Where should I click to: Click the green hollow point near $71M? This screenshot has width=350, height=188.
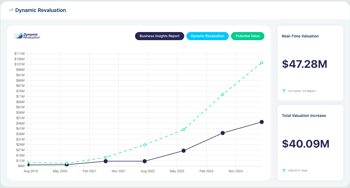(223, 95)
